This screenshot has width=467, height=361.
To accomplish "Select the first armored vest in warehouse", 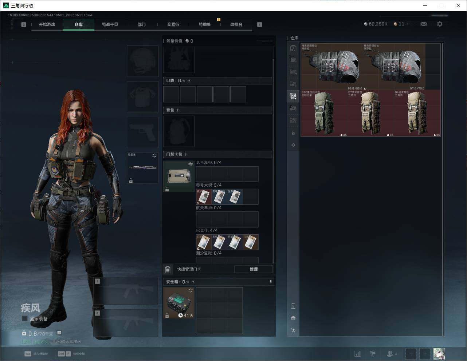I will coord(332,67).
